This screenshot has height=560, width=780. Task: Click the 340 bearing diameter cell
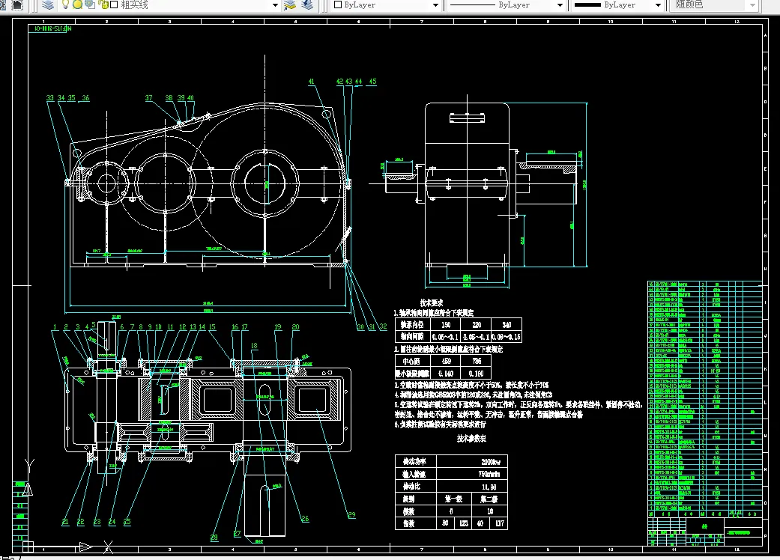tap(507, 324)
